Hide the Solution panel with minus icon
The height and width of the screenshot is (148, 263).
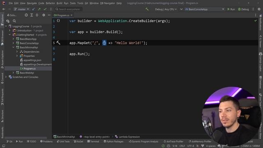tap(49, 15)
